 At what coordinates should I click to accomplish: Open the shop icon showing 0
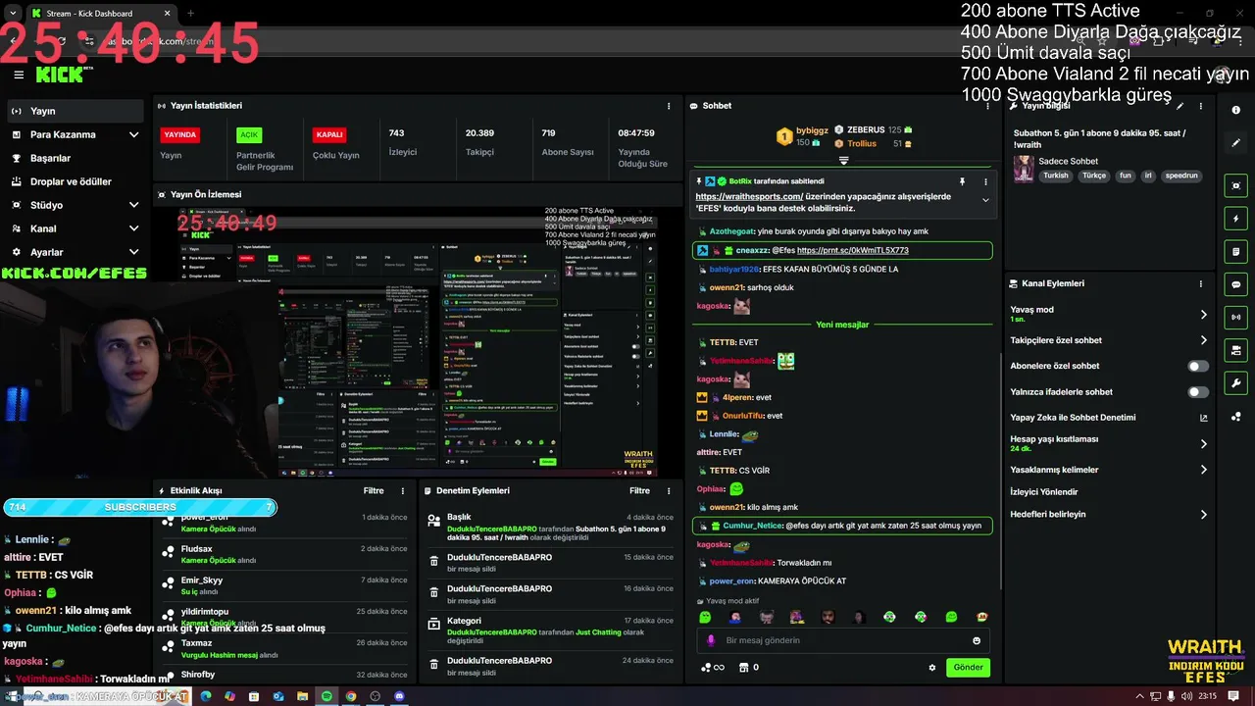tap(748, 668)
